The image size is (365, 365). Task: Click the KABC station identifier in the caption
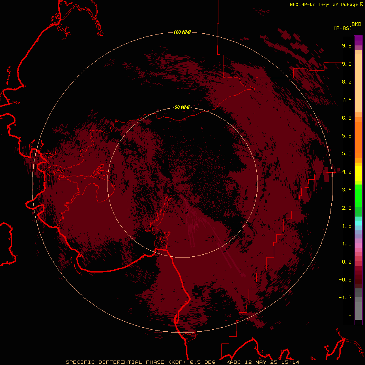pos(234,362)
